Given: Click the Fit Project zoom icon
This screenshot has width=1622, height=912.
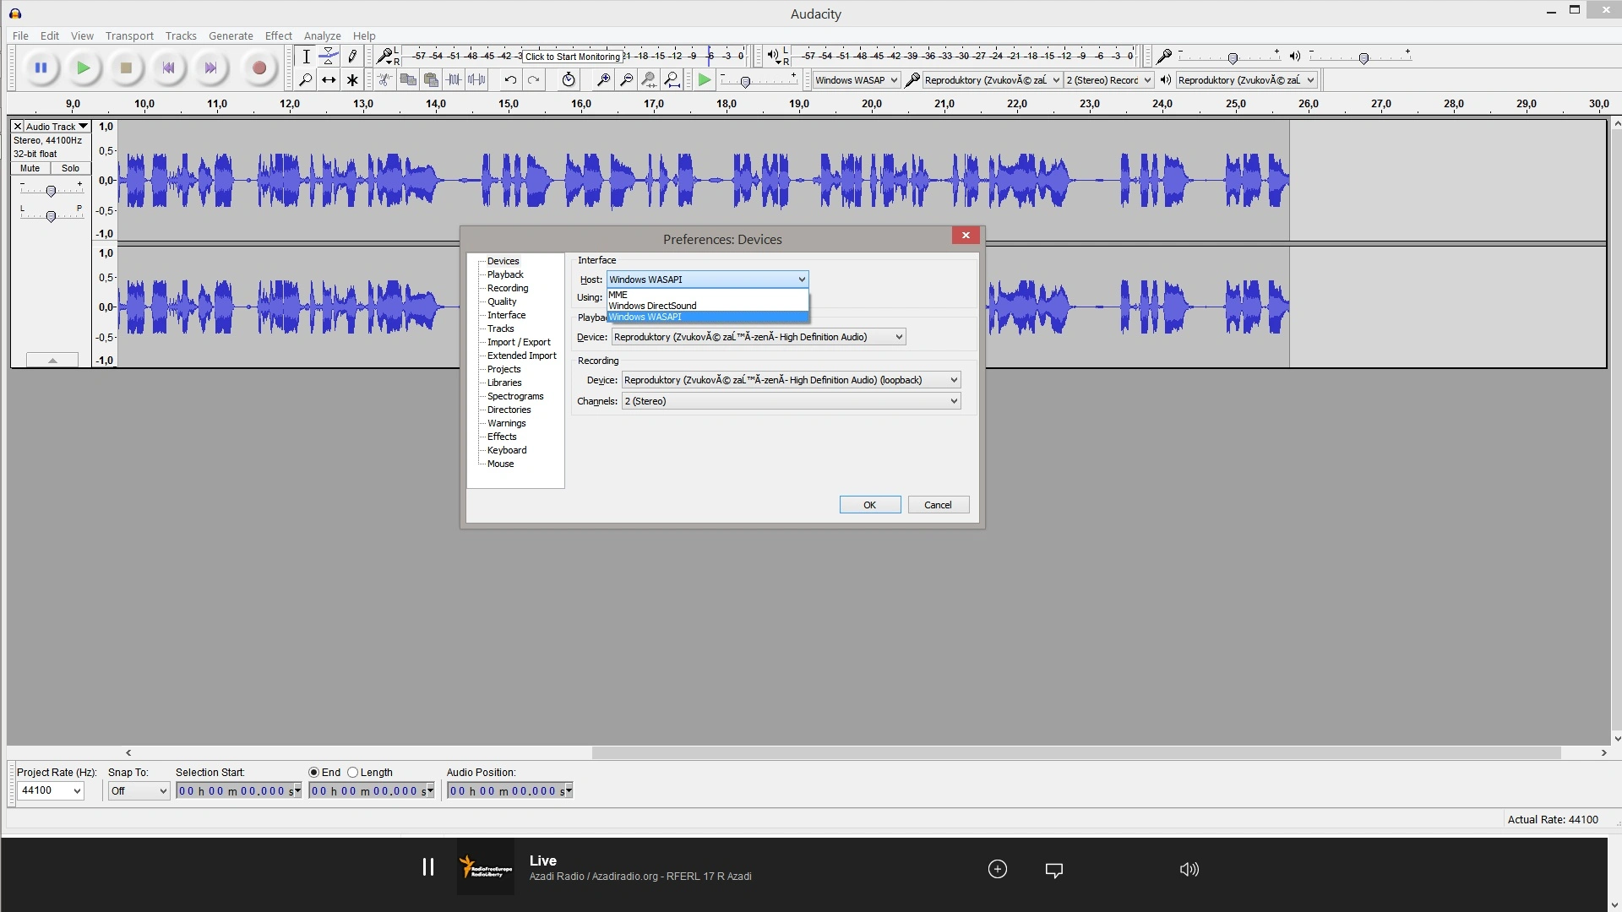Looking at the screenshot, I should point(672,79).
